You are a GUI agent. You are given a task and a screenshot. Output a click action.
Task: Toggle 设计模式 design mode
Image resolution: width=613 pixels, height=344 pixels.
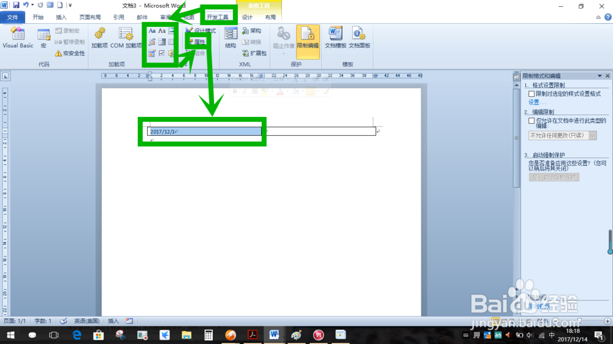click(200, 31)
